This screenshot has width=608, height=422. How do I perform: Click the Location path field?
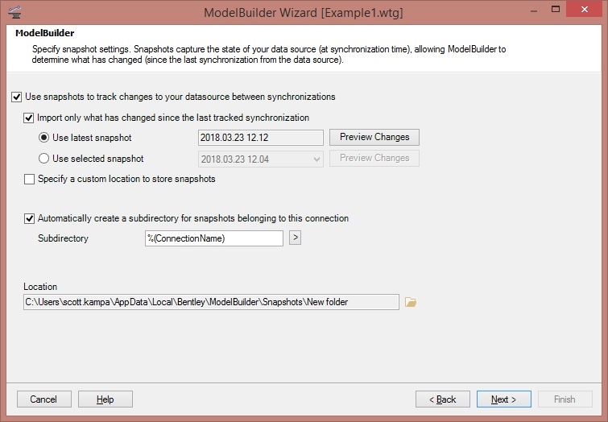(x=211, y=302)
